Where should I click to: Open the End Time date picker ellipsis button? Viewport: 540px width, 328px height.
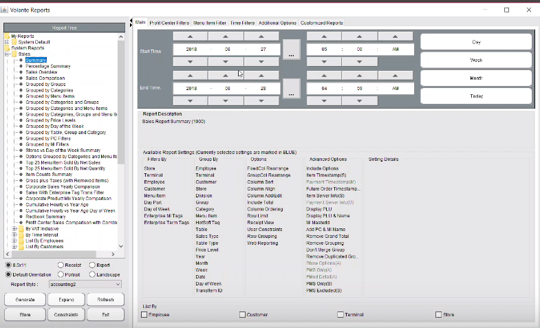291,88
